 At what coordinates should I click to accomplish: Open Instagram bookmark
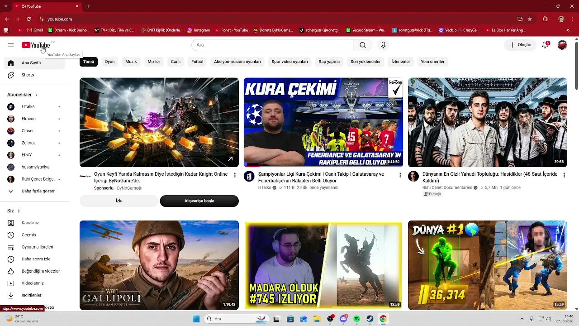(x=199, y=30)
